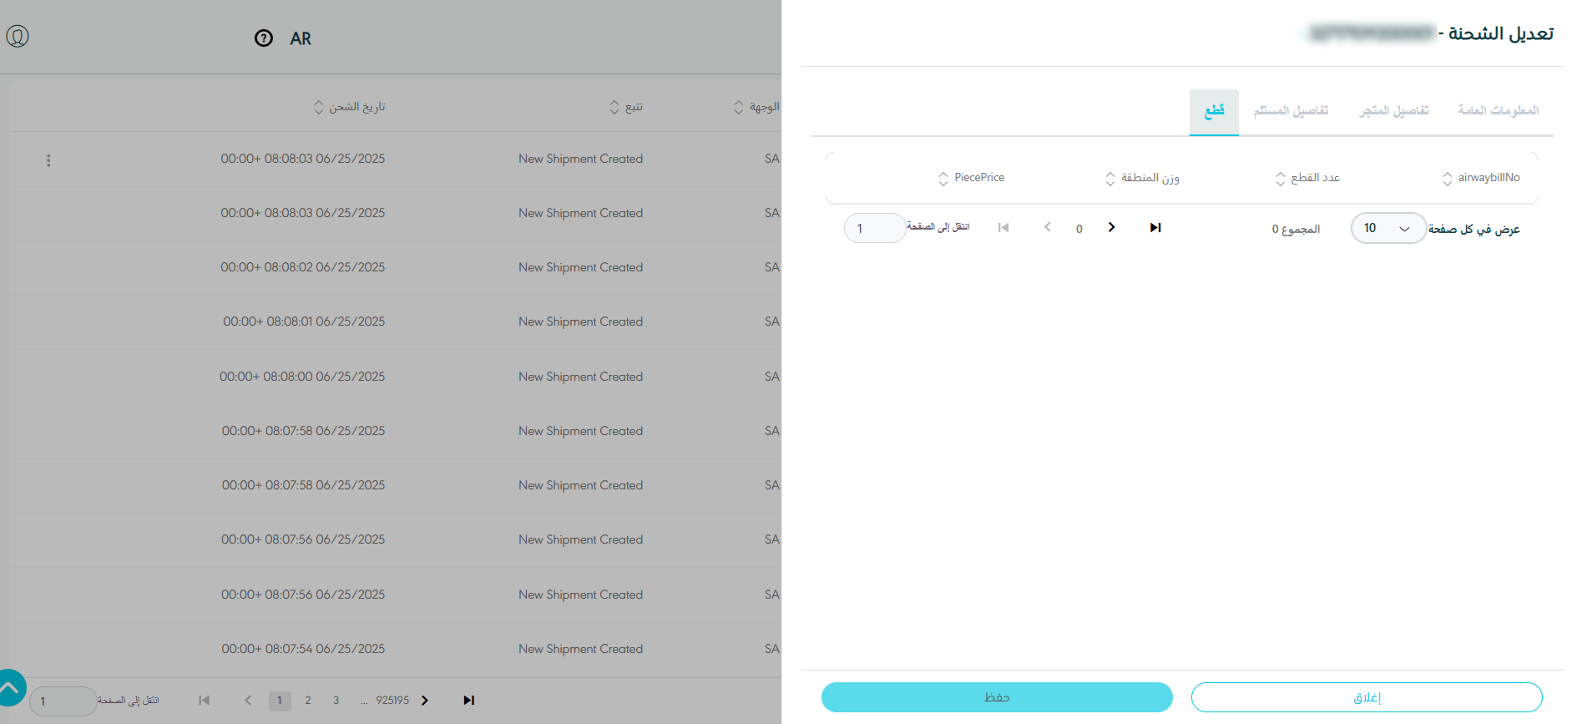
Task: Open the user profile icon
Action: (x=18, y=36)
